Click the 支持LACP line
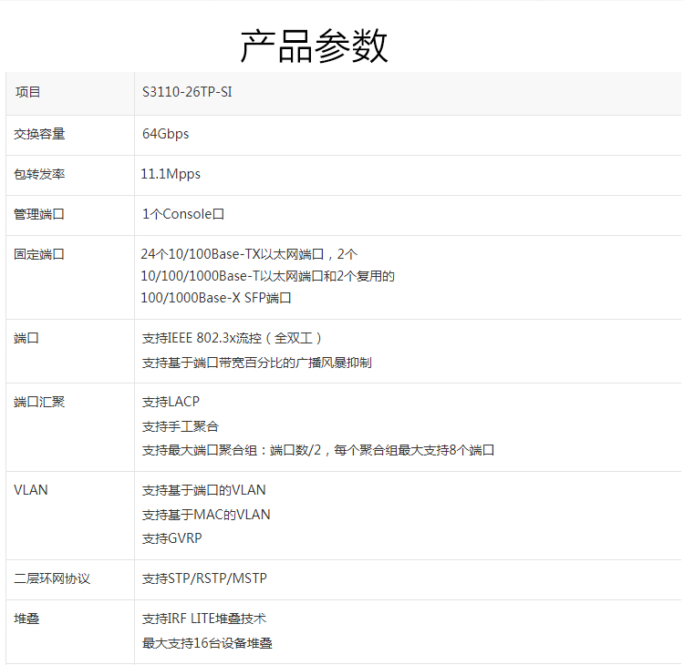This screenshot has height=665, width=684. tap(171, 402)
